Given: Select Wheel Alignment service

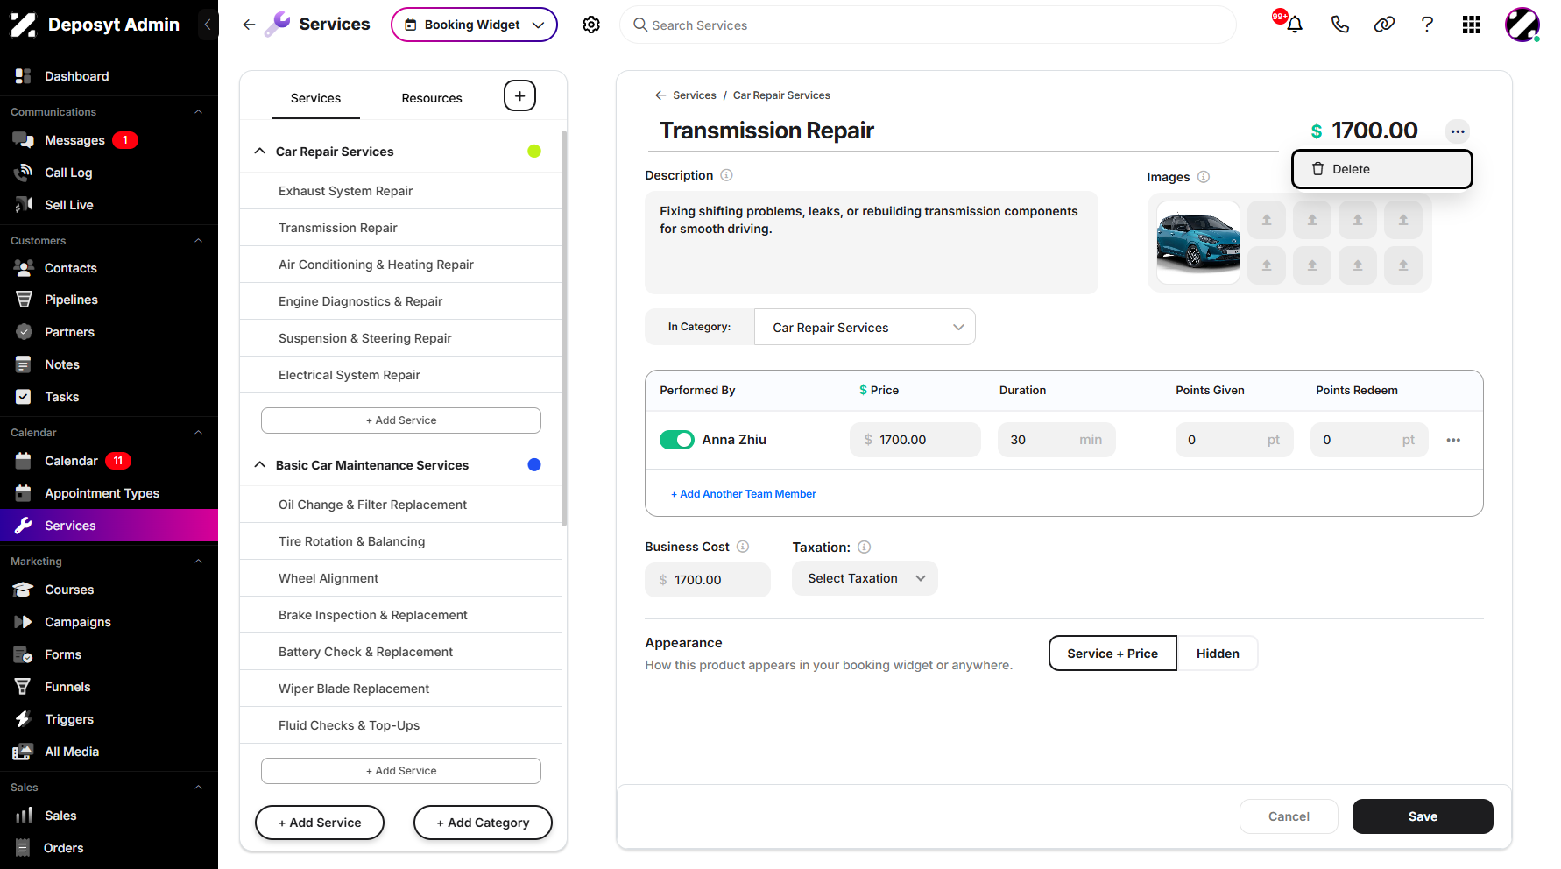Looking at the screenshot, I should (400, 578).
